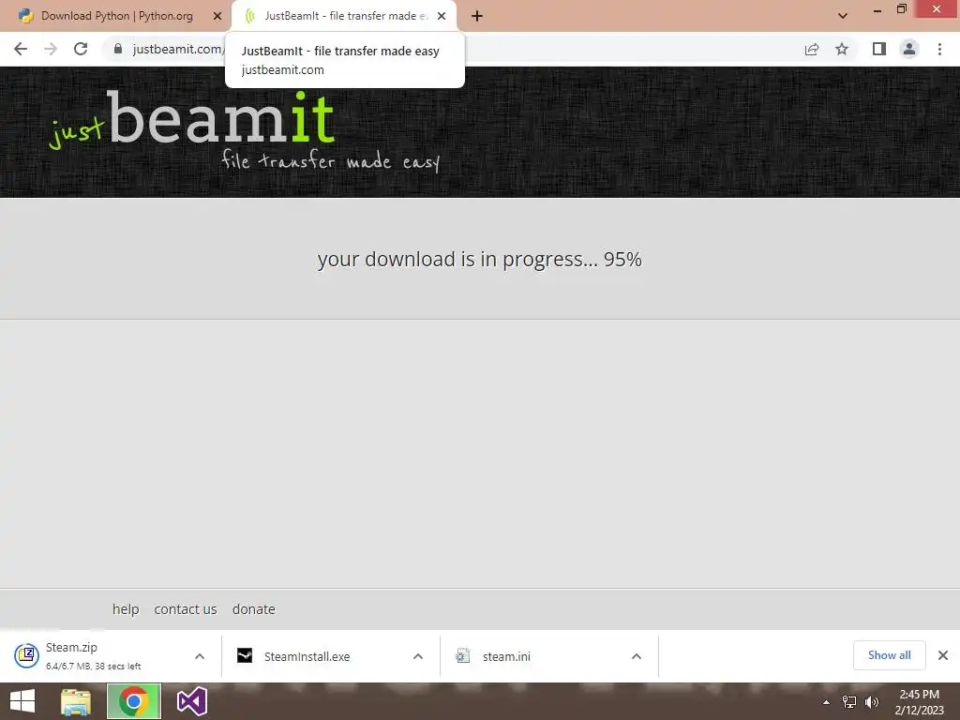This screenshot has height=720, width=960.
Task: Expand options for steam.ini download
Action: (637, 656)
